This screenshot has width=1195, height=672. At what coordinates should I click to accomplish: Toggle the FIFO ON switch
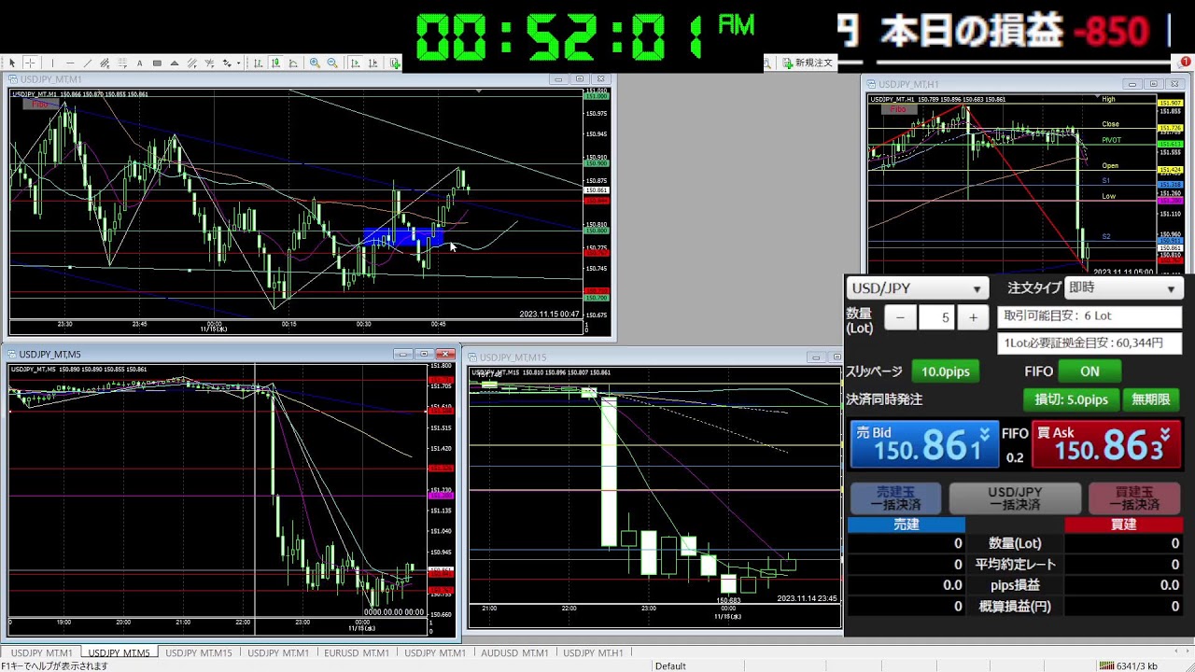point(1089,371)
